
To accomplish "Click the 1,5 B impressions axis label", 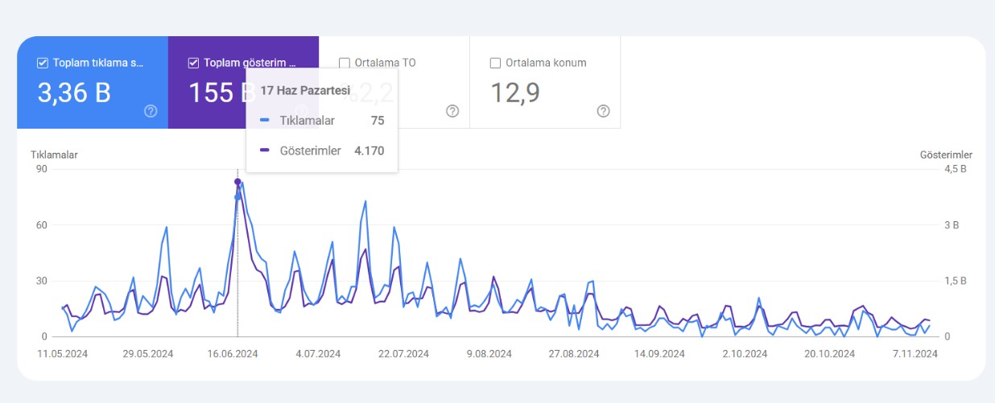I will pos(955,281).
